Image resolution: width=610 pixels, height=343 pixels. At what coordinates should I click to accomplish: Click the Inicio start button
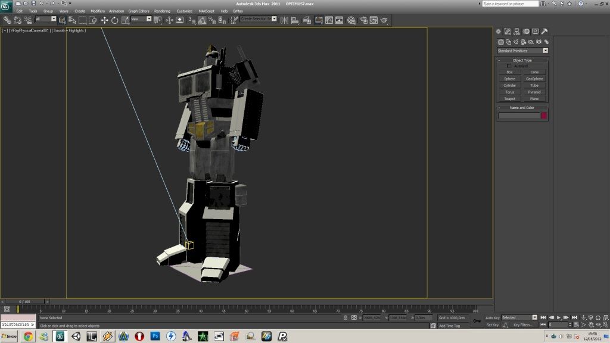click(x=10, y=336)
